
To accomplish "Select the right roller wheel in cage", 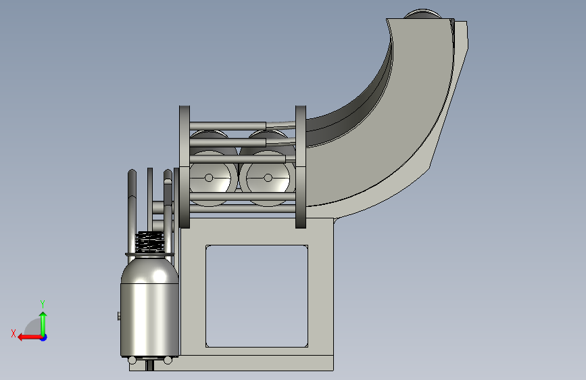I will tap(268, 178).
